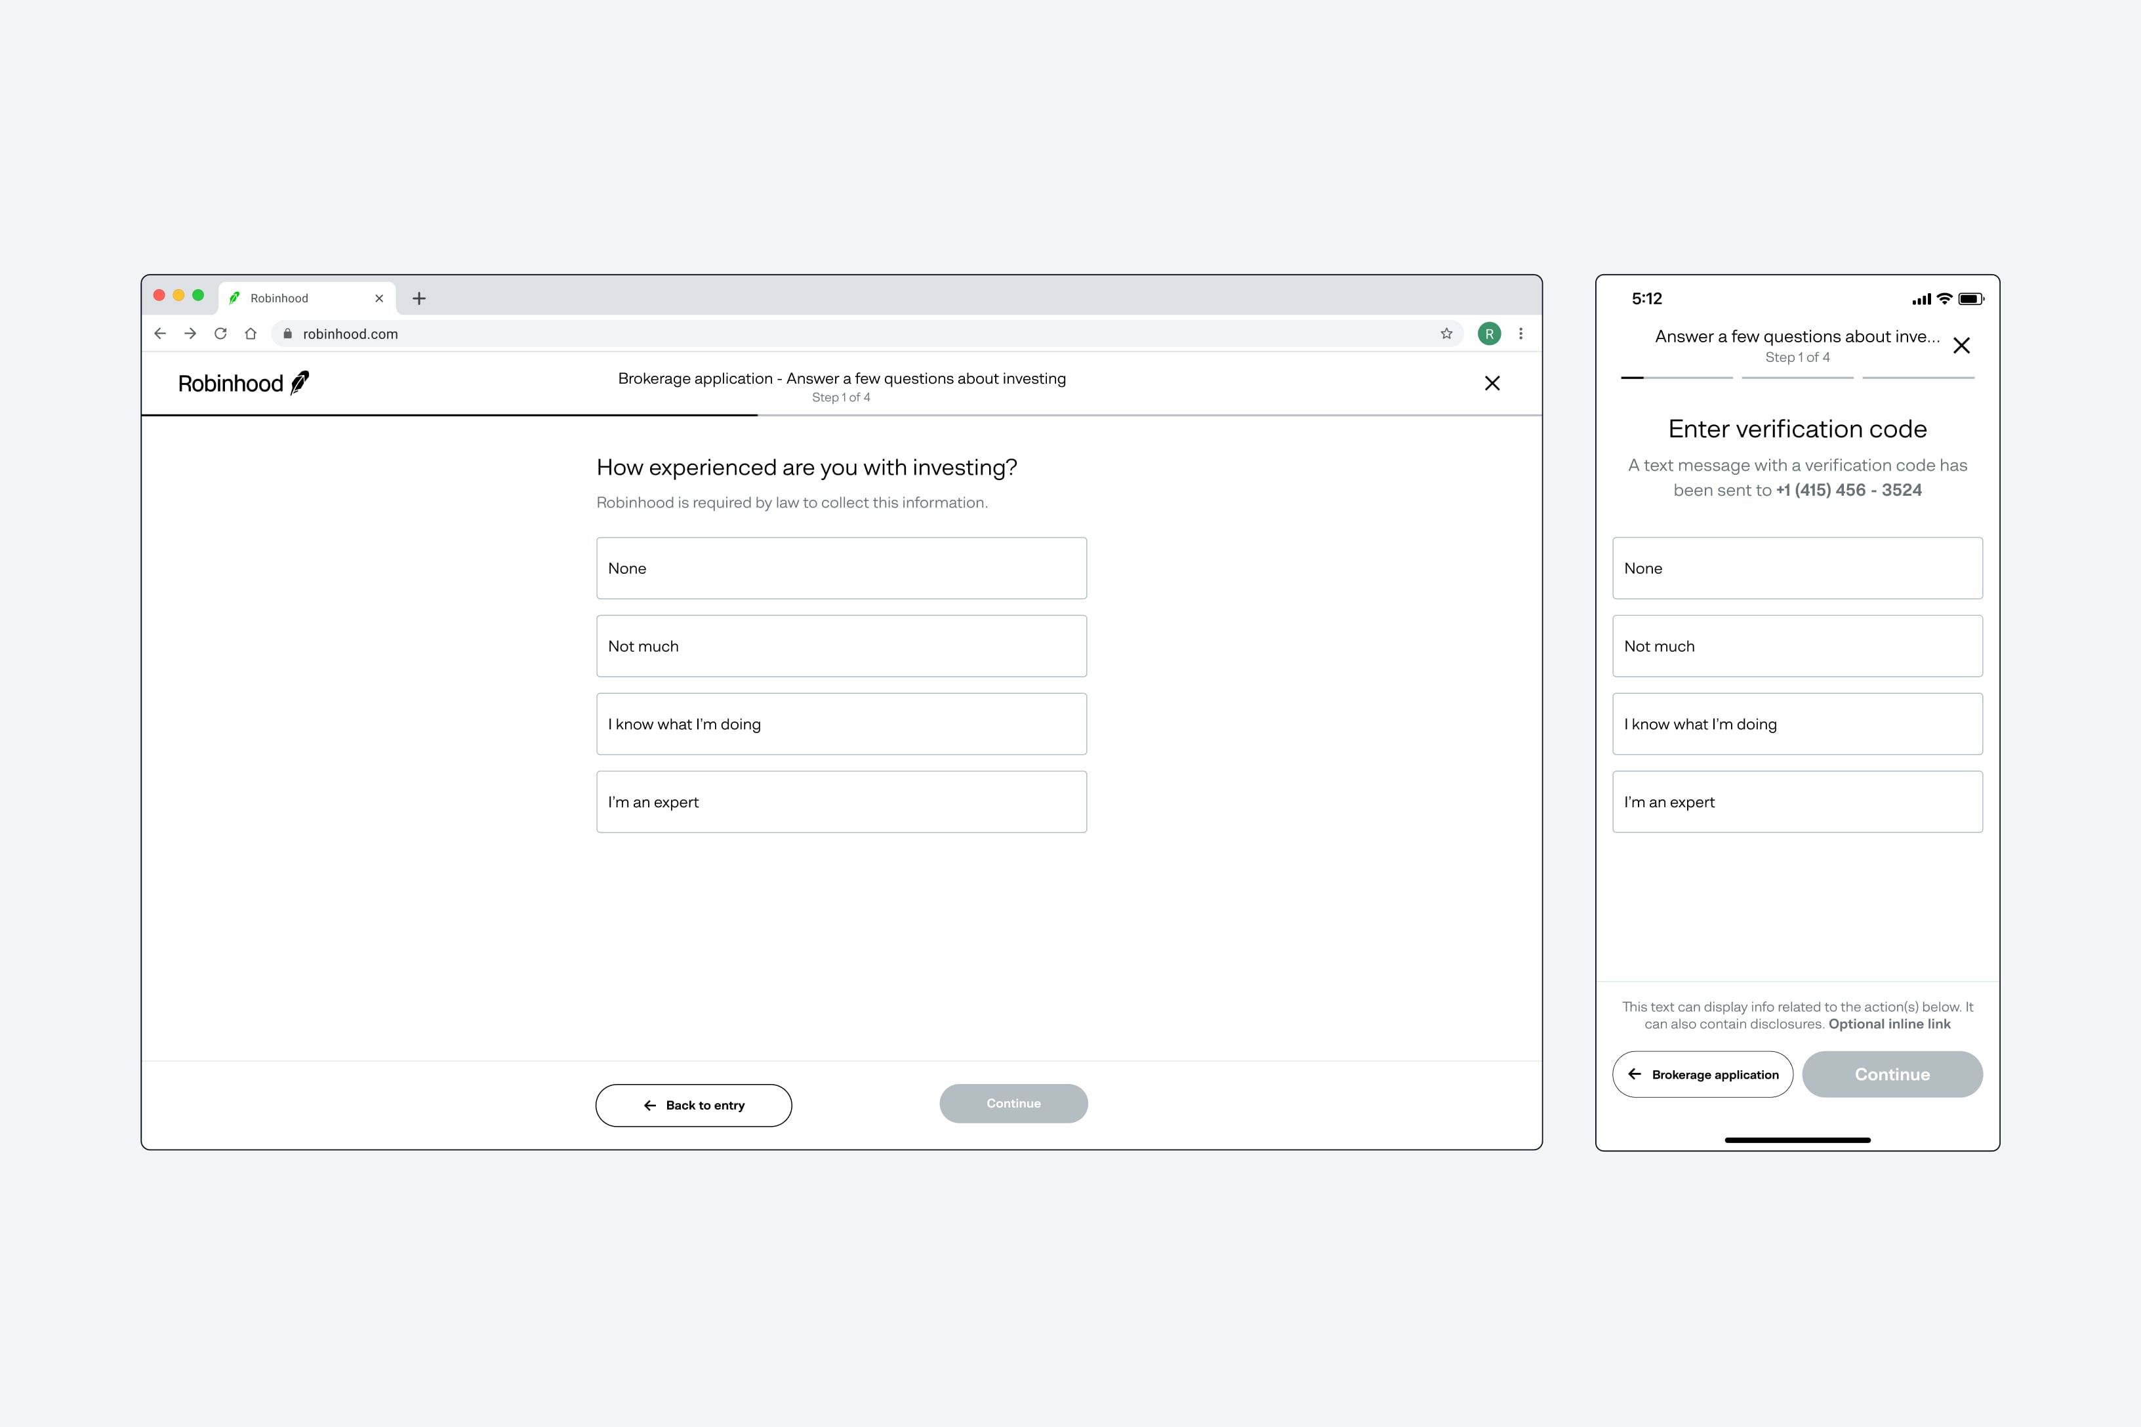Bookmark page with the star icon

pos(1446,334)
